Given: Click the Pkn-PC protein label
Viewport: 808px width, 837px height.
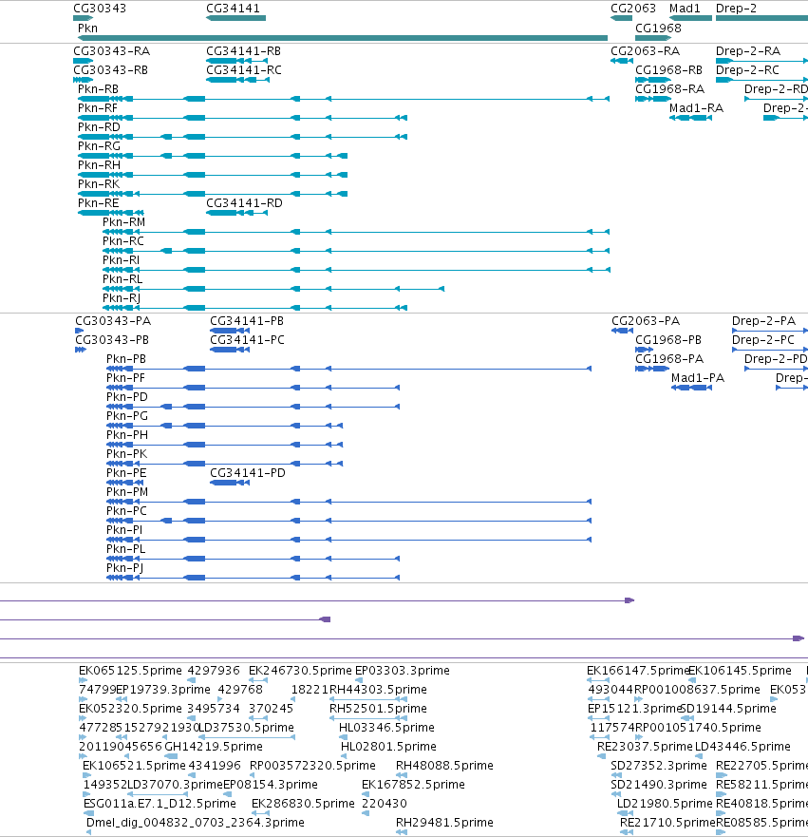Looking at the screenshot, I should click(126, 511).
